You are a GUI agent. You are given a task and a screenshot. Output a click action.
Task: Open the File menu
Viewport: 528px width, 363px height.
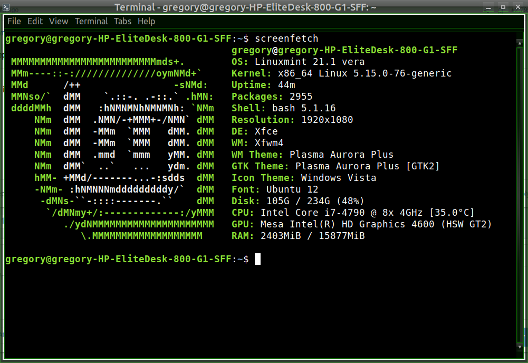pyautogui.click(x=14, y=21)
